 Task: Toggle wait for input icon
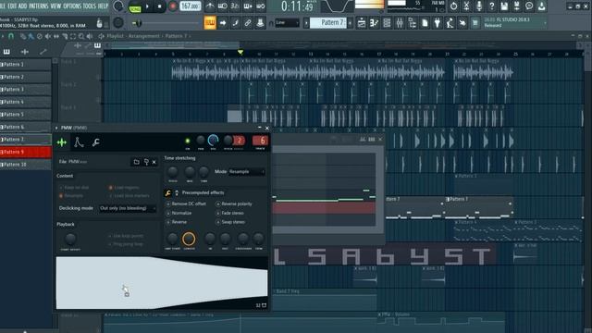point(223,6)
